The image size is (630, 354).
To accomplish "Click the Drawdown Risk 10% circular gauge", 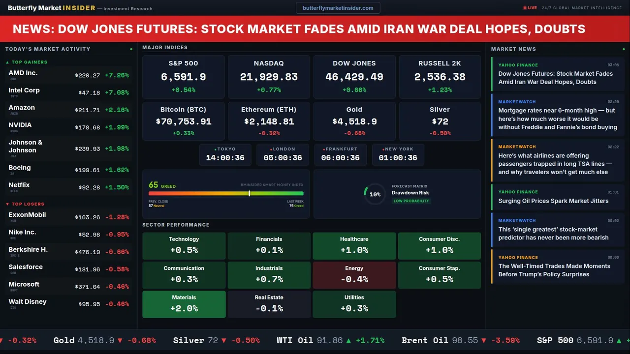I will point(375,194).
